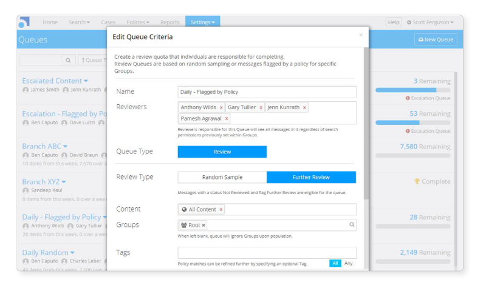
Task: Click the 2,149 Remaining link
Action: pos(425,253)
